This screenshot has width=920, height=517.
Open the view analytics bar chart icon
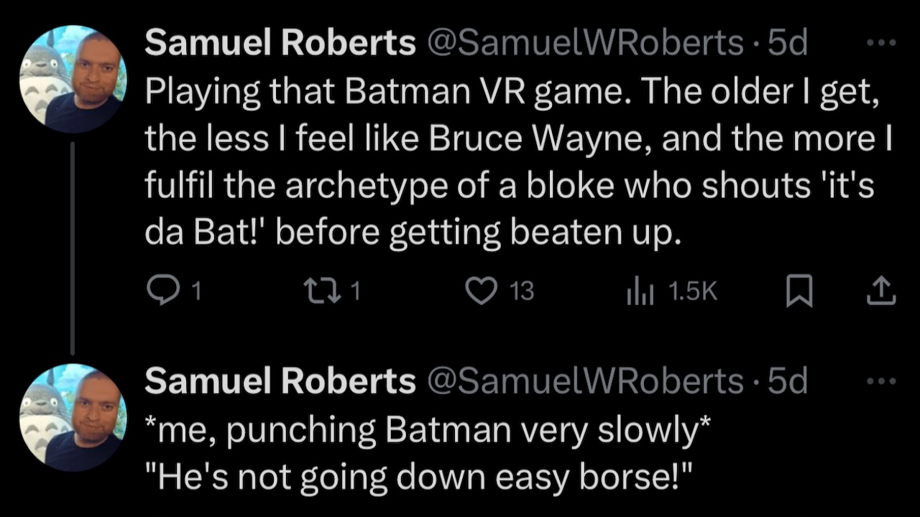pyautogui.click(x=640, y=291)
